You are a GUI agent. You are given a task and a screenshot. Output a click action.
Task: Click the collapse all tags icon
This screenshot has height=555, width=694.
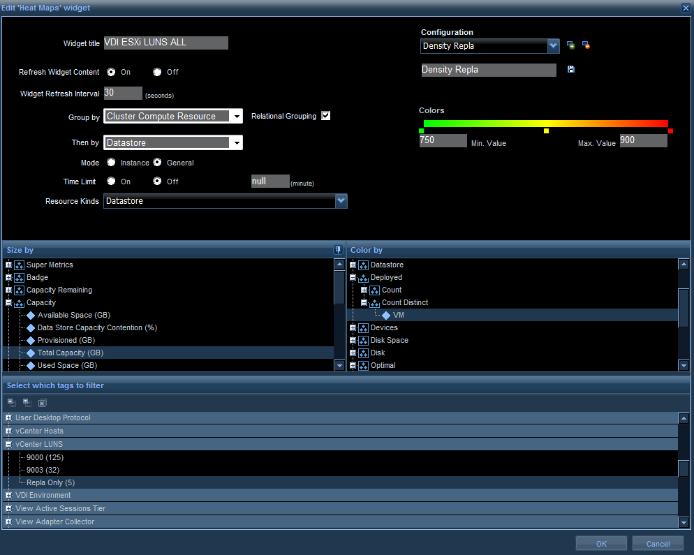[12, 403]
